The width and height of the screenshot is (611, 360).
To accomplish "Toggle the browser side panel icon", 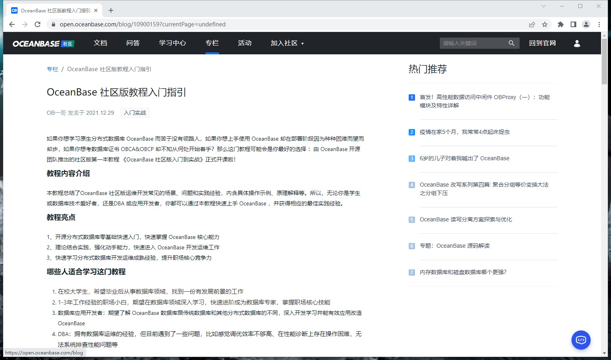I will click(x=573, y=24).
